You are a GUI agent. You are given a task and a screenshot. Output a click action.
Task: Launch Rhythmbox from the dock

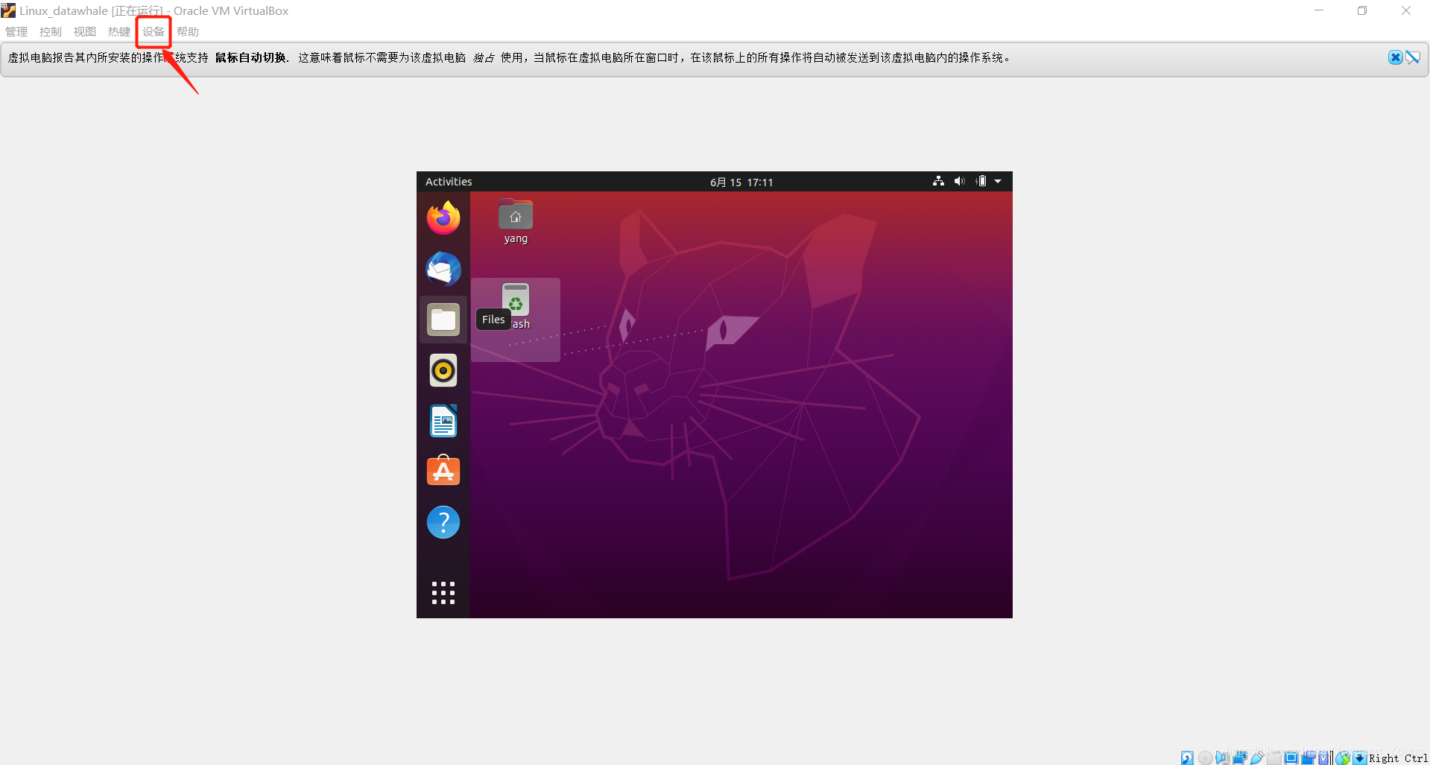click(x=443, y=370)
